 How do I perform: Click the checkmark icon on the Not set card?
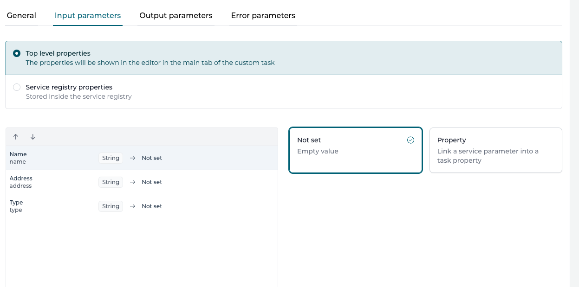410,139
